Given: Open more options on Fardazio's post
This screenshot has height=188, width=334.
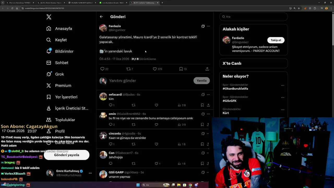Looking at the screenshot, I should click(208, 26).
